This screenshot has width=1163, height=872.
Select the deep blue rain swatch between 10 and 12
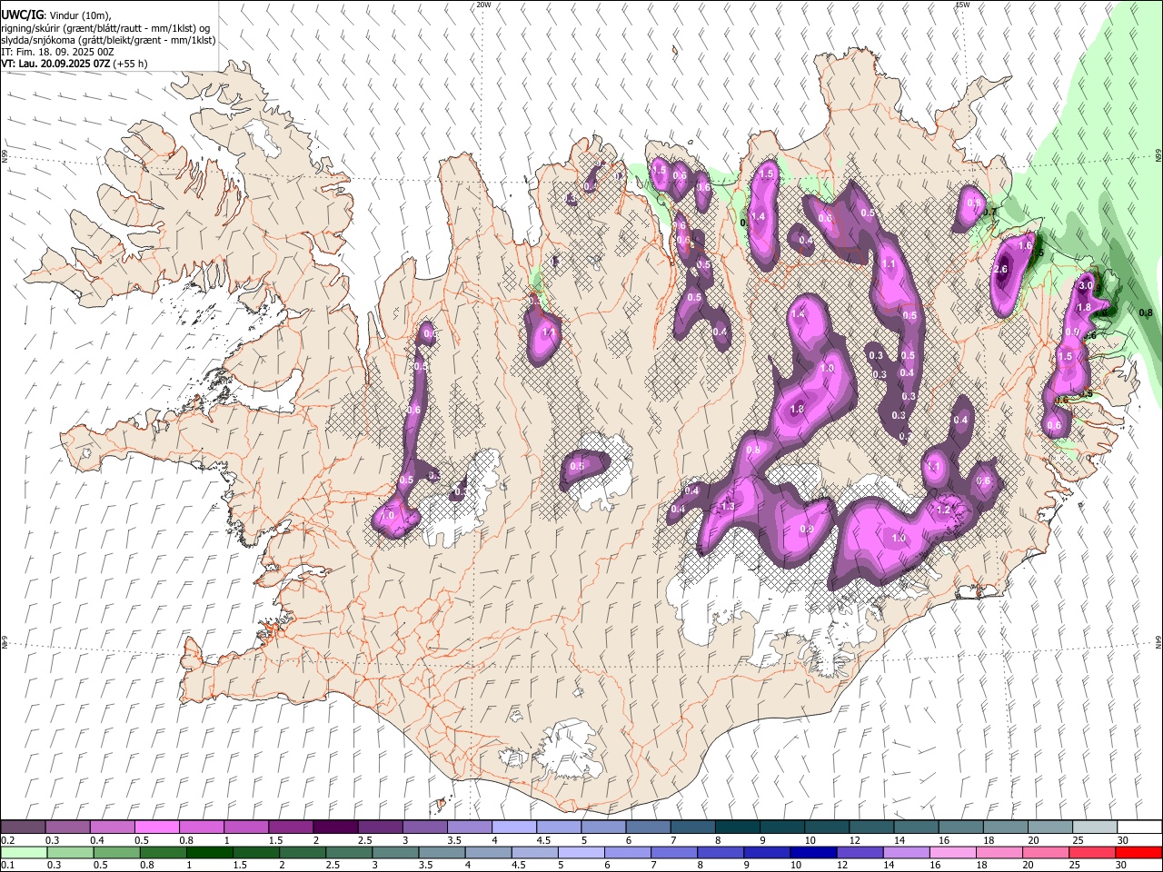pos(813,852)
